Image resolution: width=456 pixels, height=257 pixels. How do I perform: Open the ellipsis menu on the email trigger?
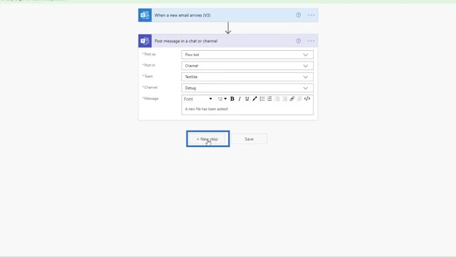pyautogui.click(x=311, y=15)
